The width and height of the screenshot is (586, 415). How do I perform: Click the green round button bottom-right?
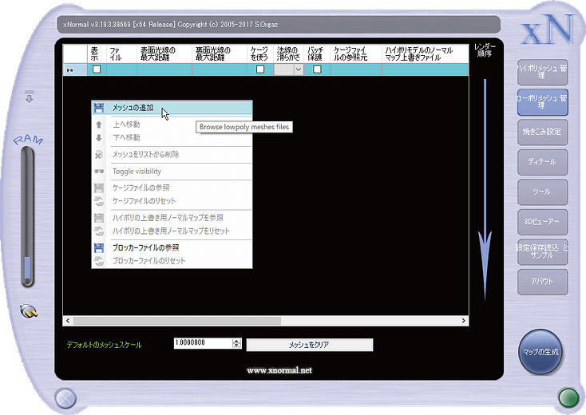click(568, 397)
